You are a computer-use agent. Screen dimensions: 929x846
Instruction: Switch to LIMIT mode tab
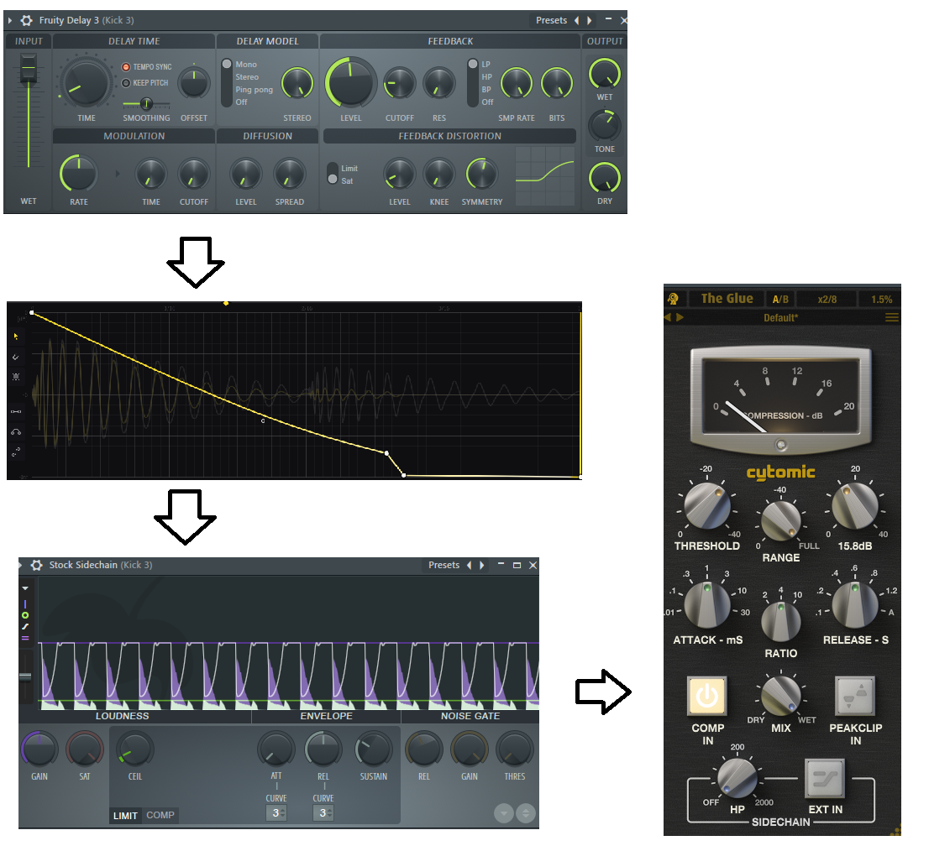[125, 815]
